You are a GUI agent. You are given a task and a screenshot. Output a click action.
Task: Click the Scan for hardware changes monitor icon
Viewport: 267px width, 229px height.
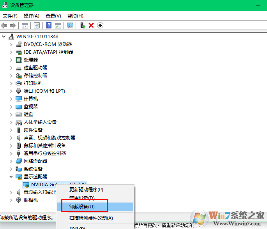tap(70, 25)
